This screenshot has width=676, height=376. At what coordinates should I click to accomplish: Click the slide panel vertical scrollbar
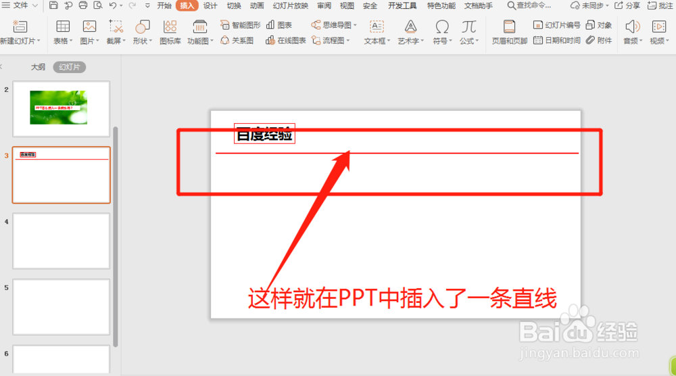tap(115, 236)
